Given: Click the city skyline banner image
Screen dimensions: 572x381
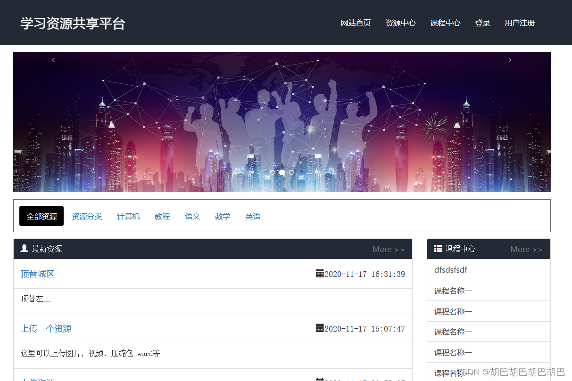Looking at the screenshot, I should coord(282,122).
